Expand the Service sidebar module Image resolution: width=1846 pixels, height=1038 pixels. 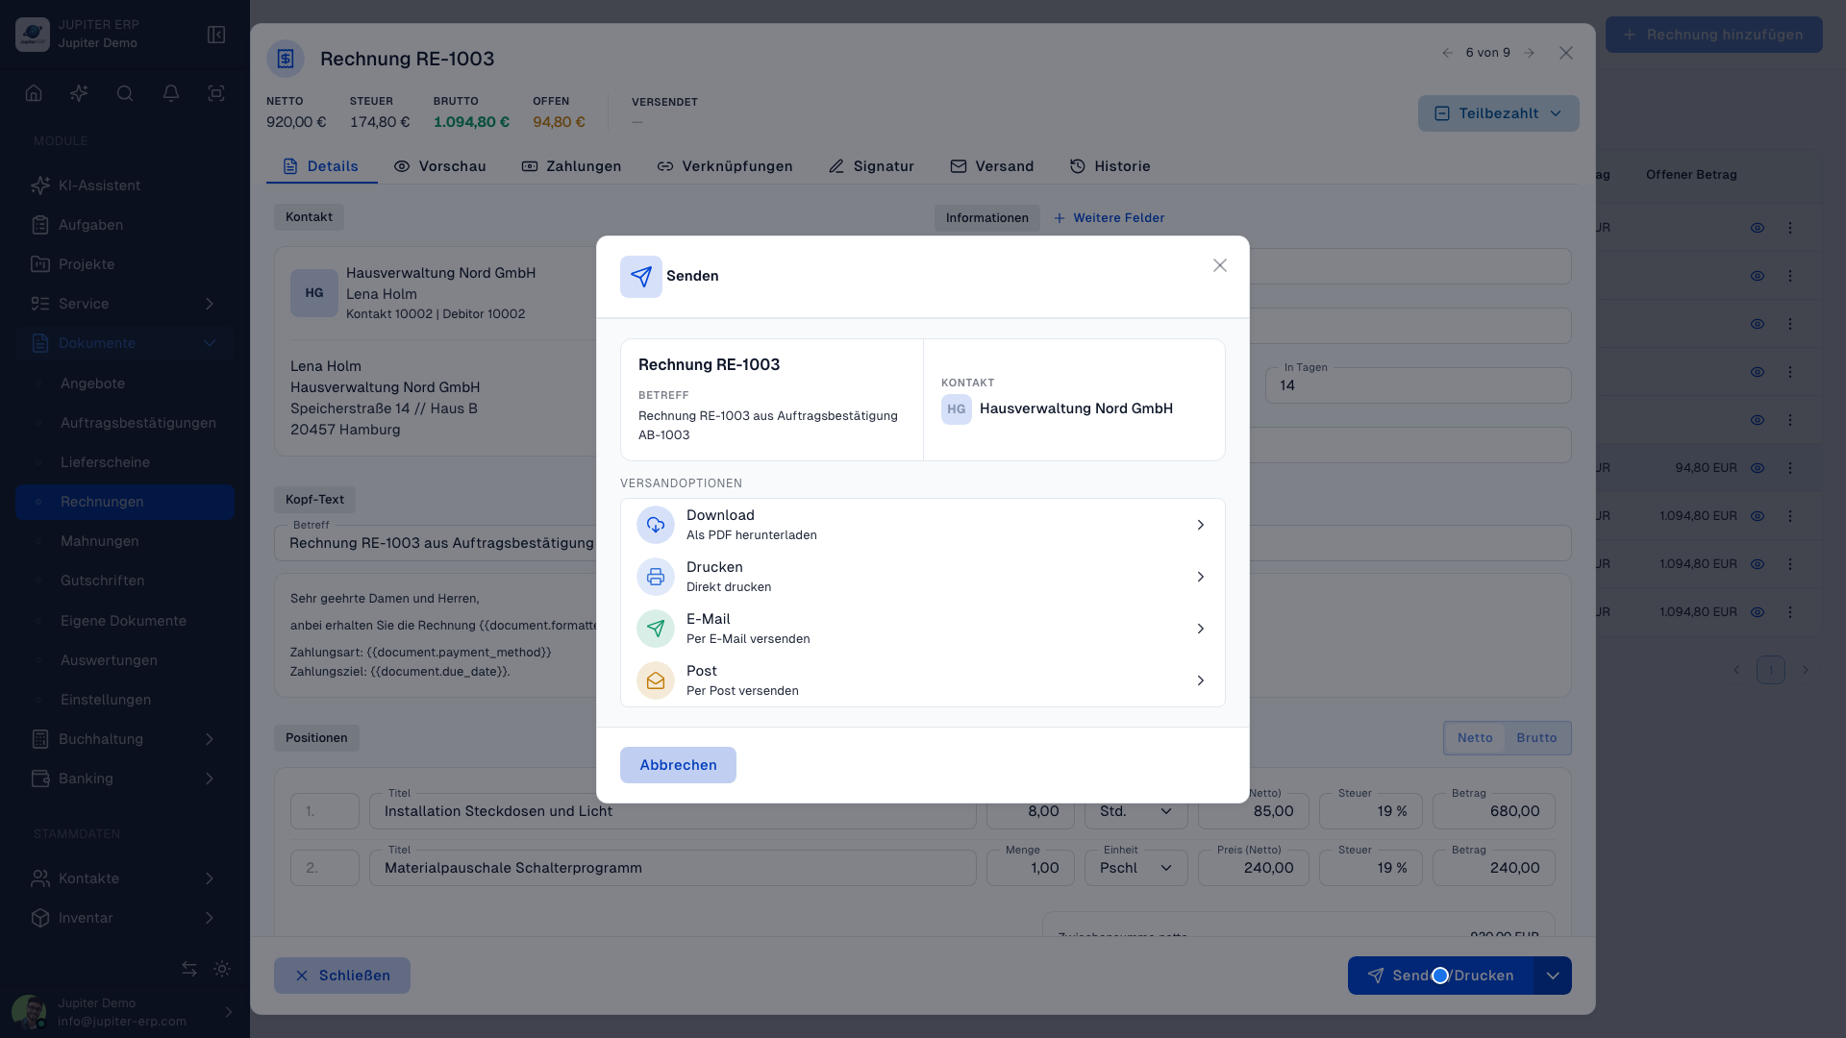(x=125, y=304)
